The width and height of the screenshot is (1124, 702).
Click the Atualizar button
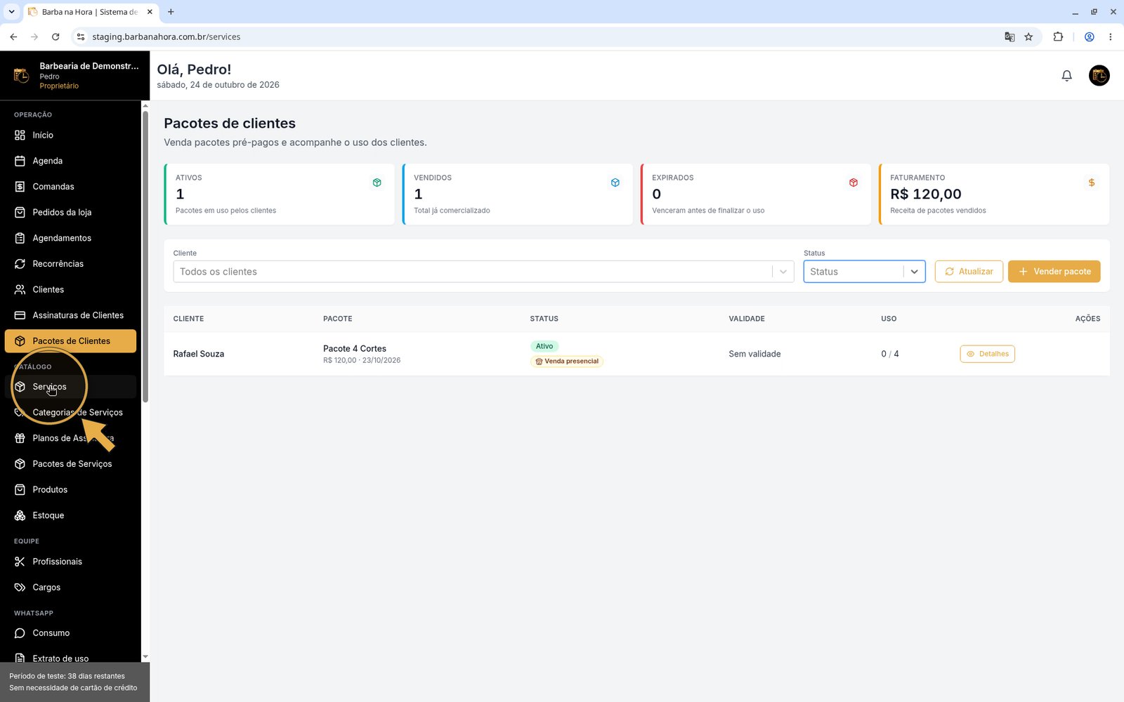tap(969, 272)
